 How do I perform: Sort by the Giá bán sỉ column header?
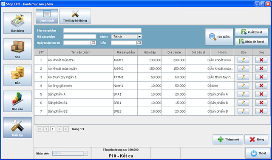click(198, 52)
